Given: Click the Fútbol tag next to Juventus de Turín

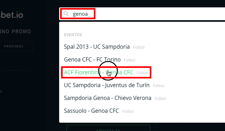Looking at the screenshot, I should pos(158,86).
